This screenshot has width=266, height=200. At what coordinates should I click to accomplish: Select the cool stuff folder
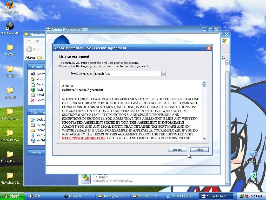click(10, 93)
